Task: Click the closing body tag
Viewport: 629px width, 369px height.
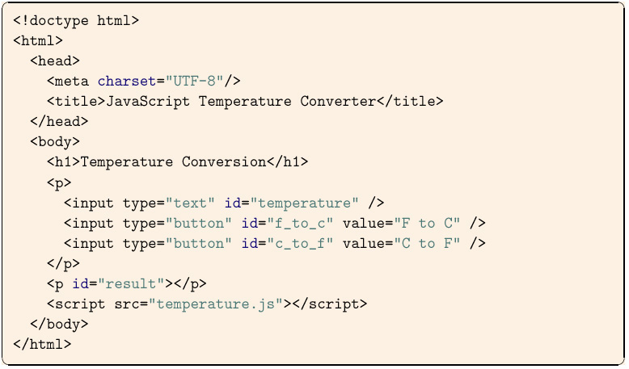Action: pos(59,324)
